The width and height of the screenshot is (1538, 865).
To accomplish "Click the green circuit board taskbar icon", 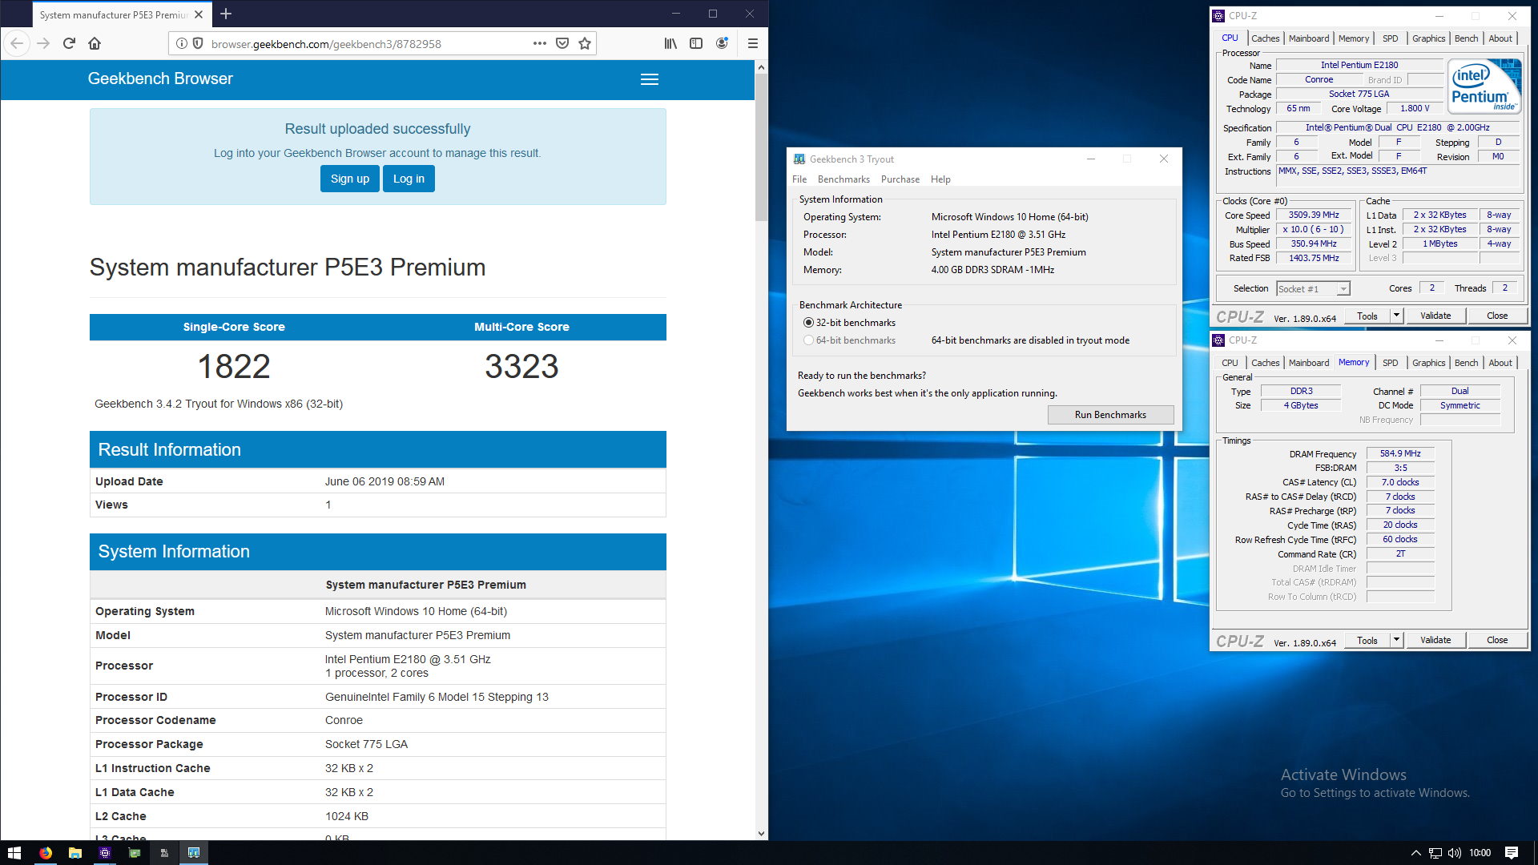I will (135, 853).
